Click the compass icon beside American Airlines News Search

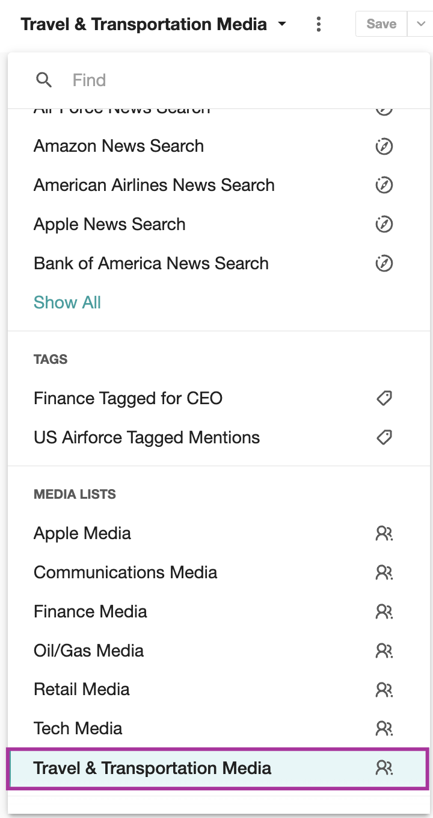coord(384,186)
